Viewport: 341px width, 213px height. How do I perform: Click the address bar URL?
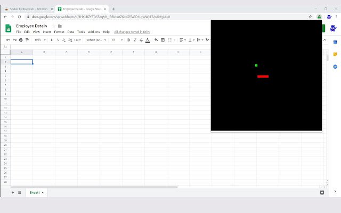pyautogui.click(x=101, y=17)
